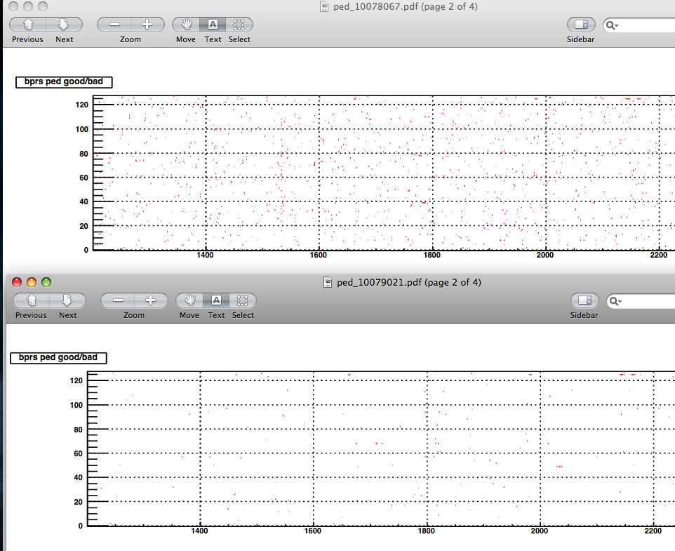
Task: Pick Select marquee tool in ped_10078067.pdf window
Action: pos(239,25)
